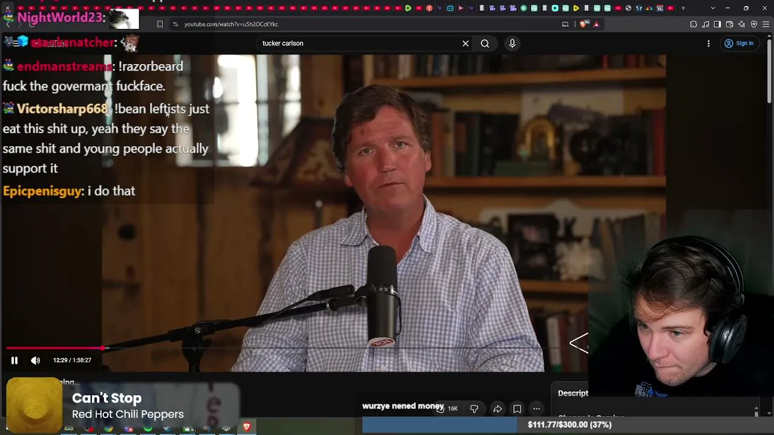Pause the YouTube video

[x=15, y=360]
